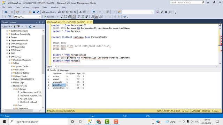Click the Task View taskbar icon

[x=81, y=122]
